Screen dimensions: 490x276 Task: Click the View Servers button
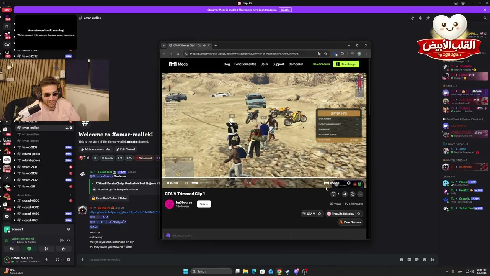[x=350, y=222]
